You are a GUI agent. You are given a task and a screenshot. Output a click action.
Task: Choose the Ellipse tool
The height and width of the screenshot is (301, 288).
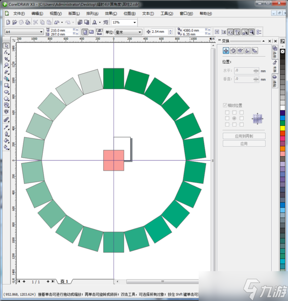[x=6, y=92]
